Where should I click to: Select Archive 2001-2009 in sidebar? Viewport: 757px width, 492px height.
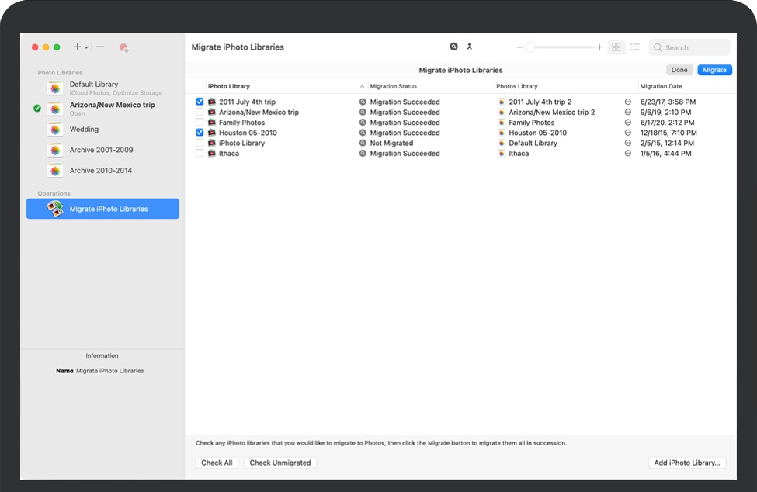pos(101,150)
